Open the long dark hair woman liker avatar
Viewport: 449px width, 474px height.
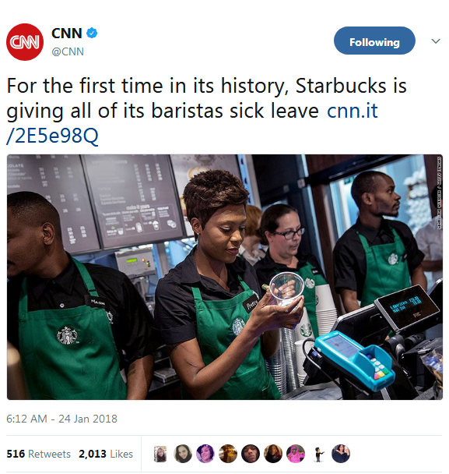(183, 454)
